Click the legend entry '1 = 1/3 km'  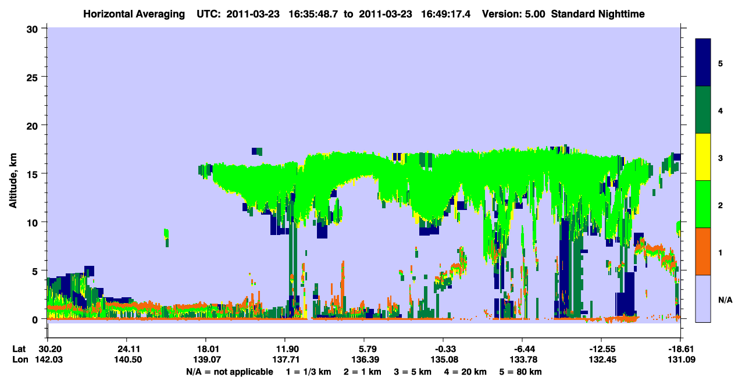pos(308,372)
